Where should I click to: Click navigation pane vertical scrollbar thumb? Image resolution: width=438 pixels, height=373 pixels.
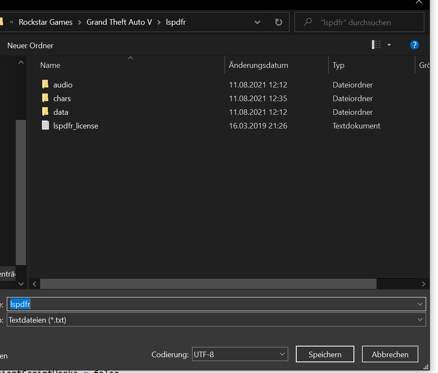pos(21,192)
